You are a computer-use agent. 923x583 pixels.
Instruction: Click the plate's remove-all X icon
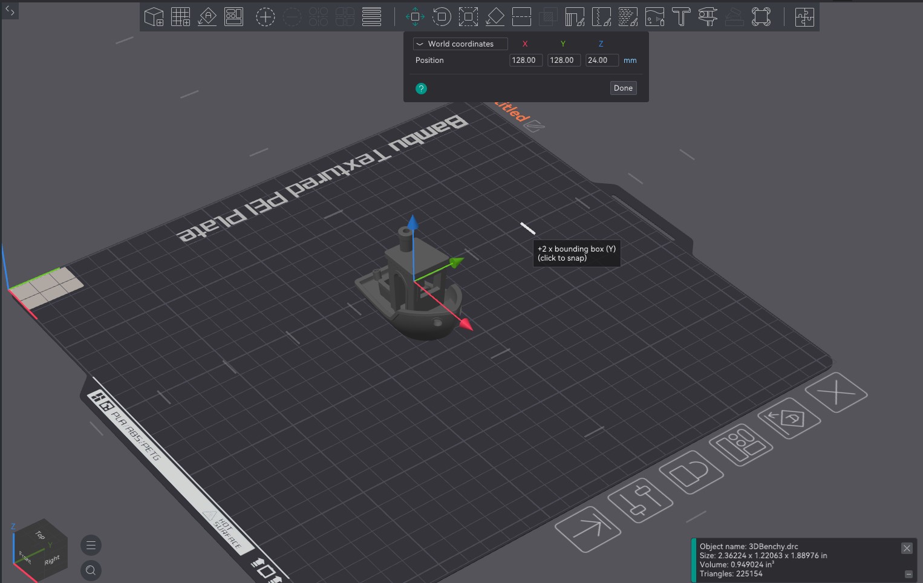pyautogui.click(x=837, y=392)
